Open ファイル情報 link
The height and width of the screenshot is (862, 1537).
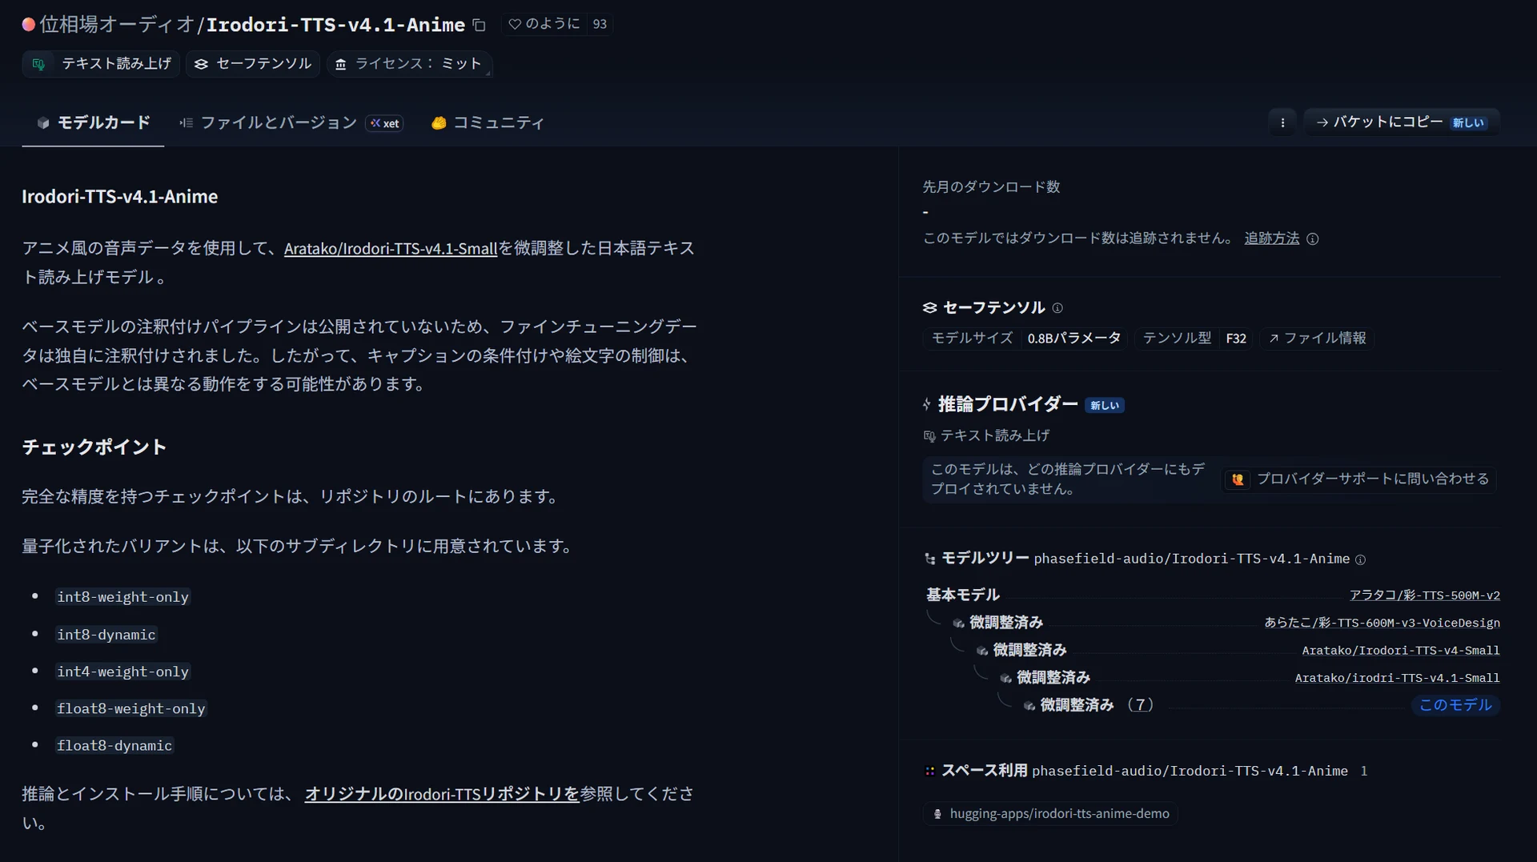click(1318, 339)
